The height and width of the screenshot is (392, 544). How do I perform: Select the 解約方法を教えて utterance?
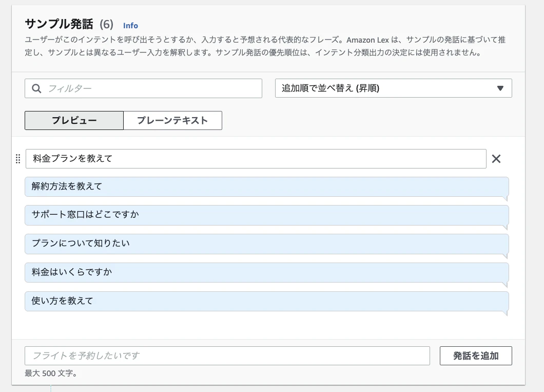pyautogui.click(x=267, y=187)
